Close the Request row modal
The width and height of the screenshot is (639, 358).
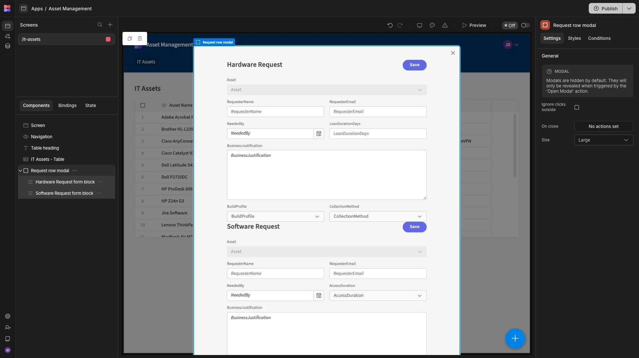453,53
